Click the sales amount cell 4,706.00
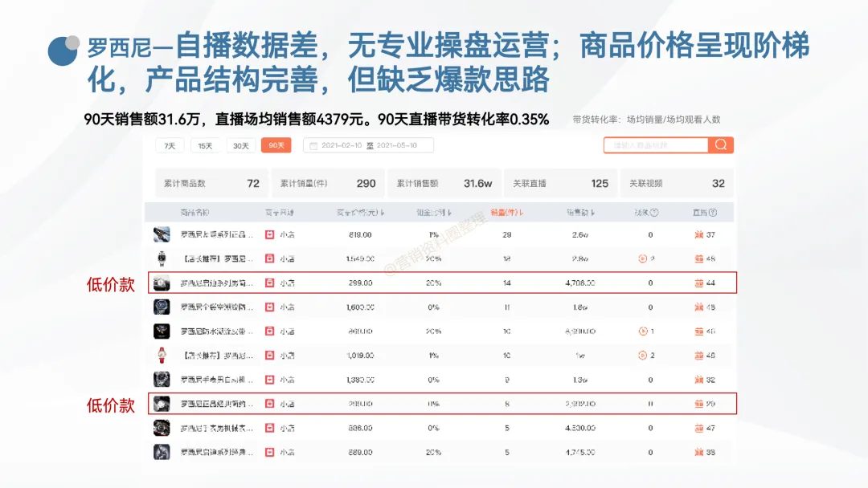868x488 pixels. point(580,283)
